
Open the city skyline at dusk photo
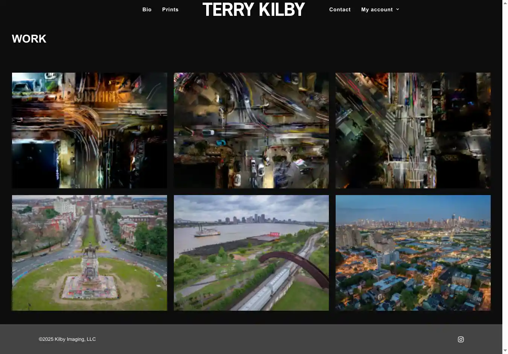(x=413, y=253)
